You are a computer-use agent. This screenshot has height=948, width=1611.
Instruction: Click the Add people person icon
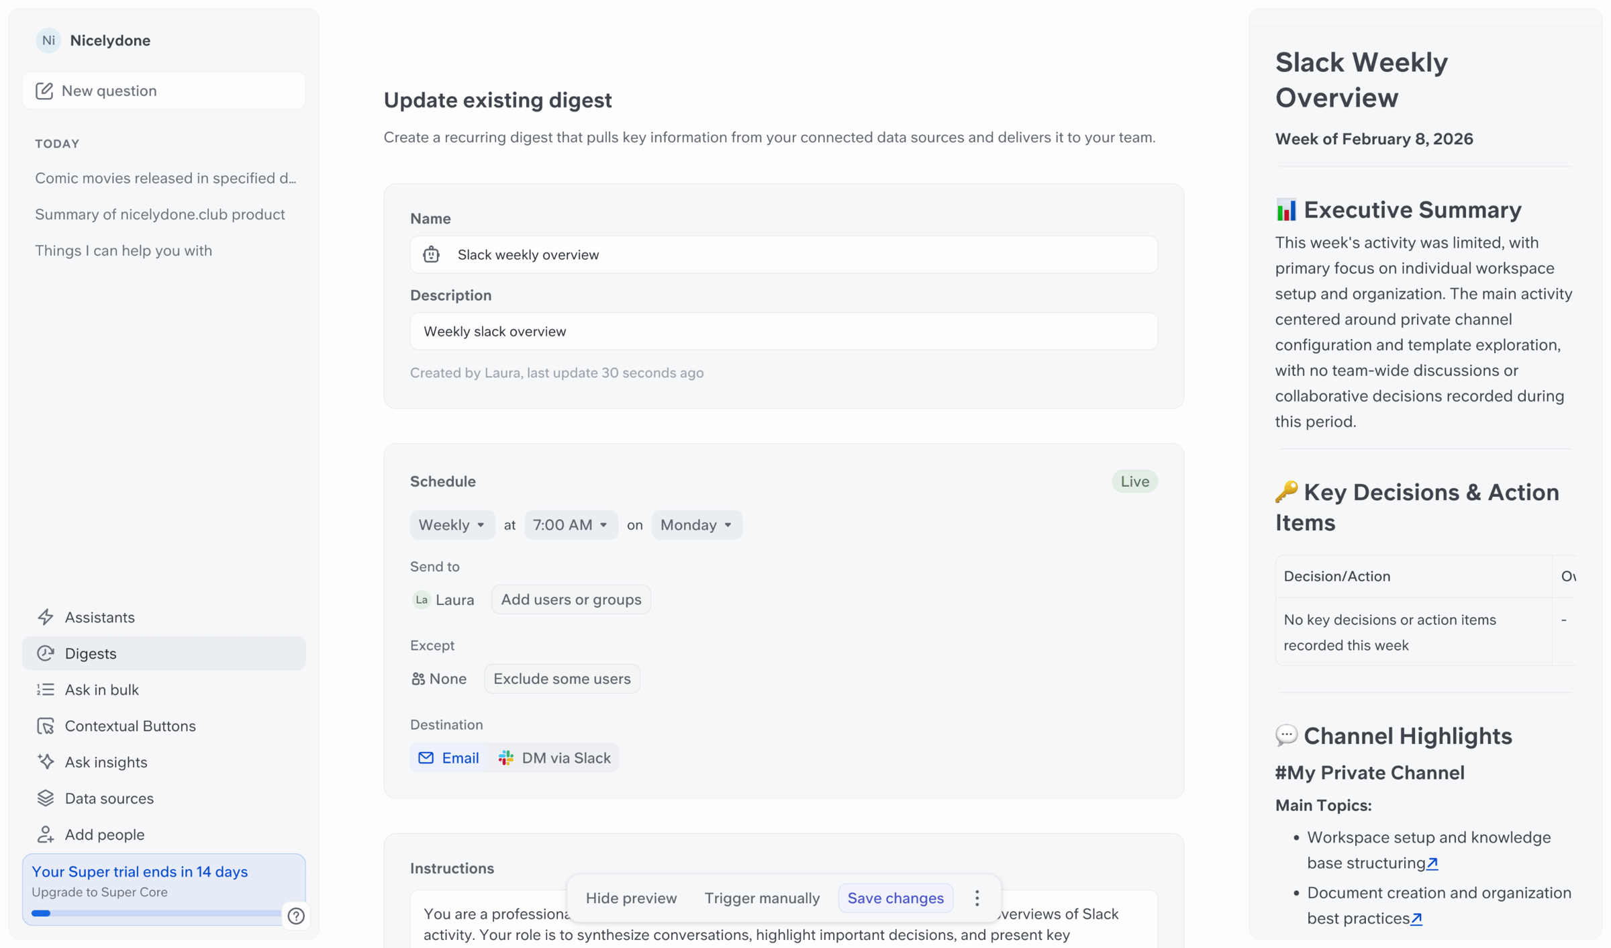[46, 835]
